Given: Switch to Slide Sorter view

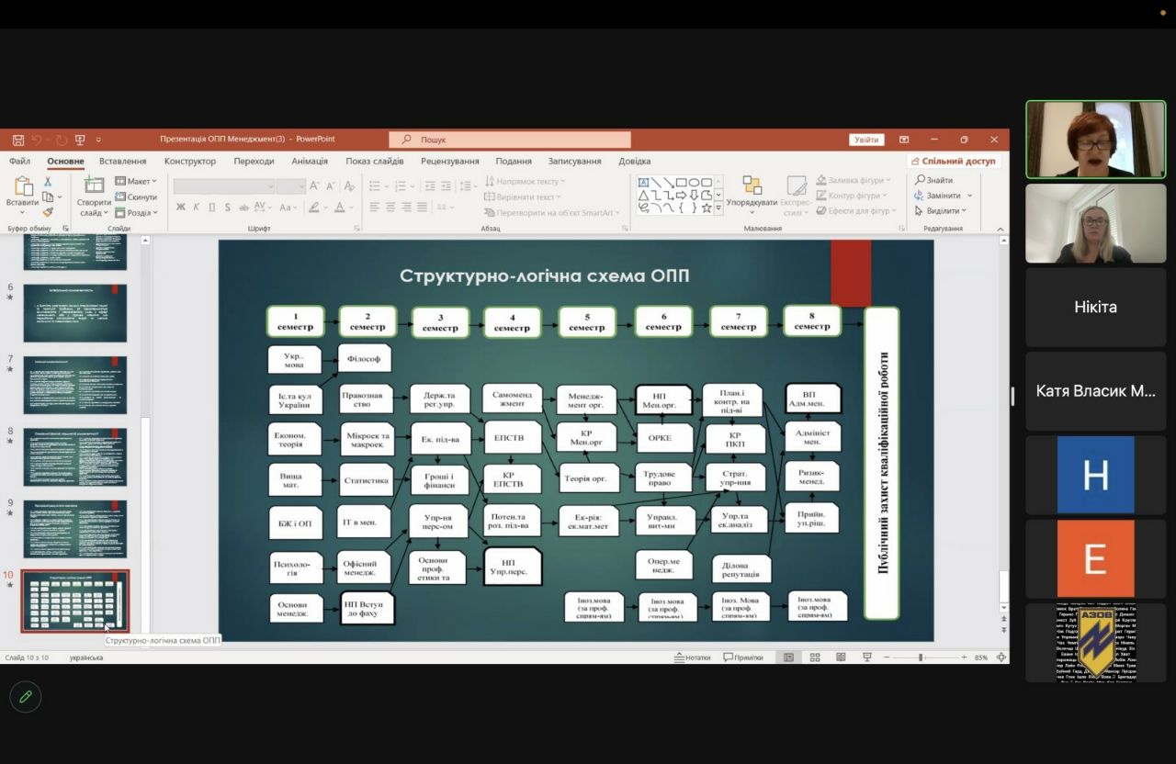Looking at the screenshot, I should [815, 657].
